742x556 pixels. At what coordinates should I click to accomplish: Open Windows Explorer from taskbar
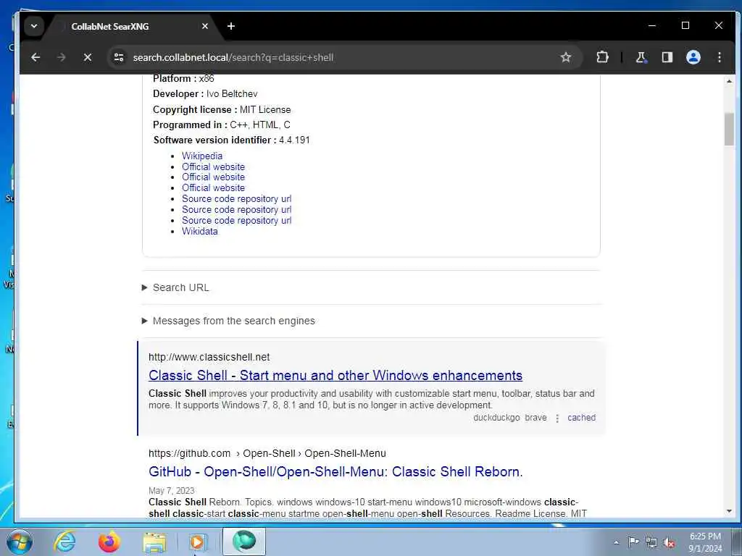point(155,542)
